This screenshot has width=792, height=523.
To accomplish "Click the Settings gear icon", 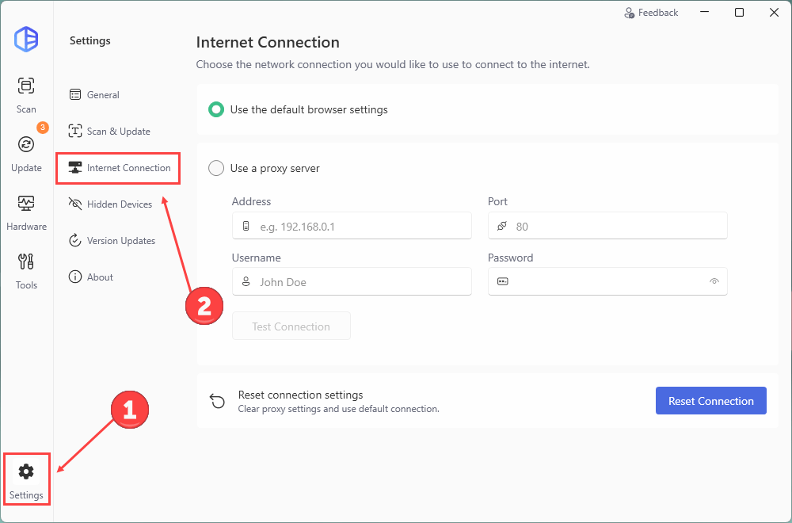I will tap(26, 472).
